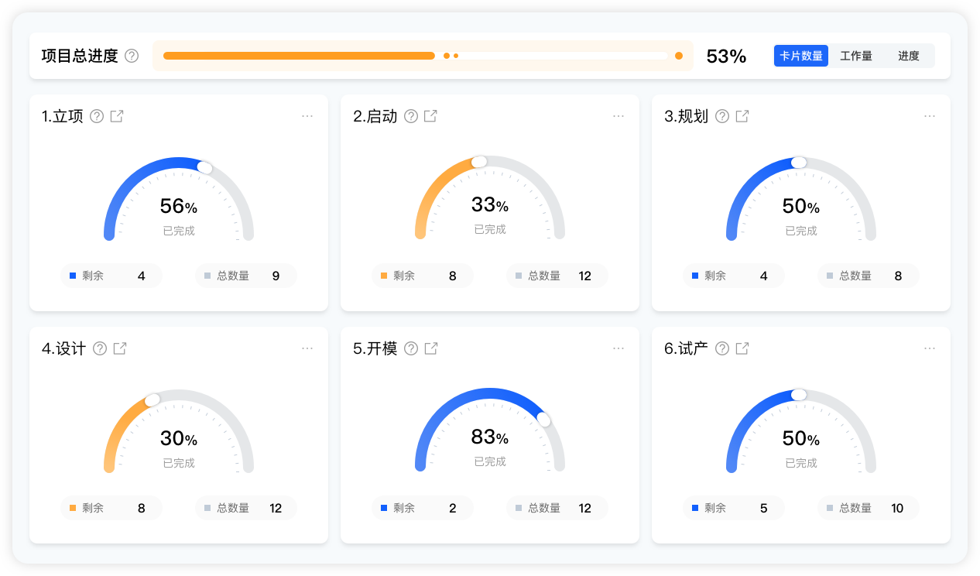Image resolution: width=980 pixels, height=576 pixels.
Task: Switch to 工作量 view option
Action: click(x=856, y=56)
